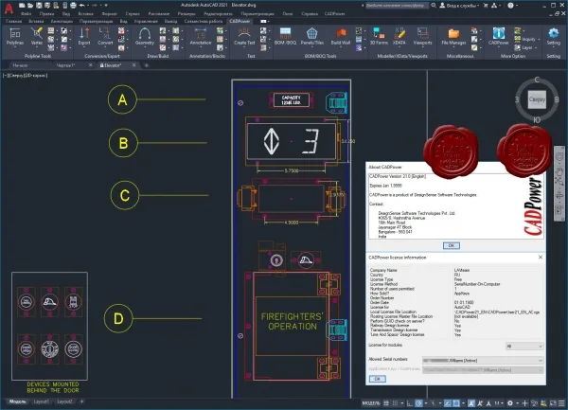The width and height of the screenshot is (568, 410).
Task: Click the CADPower info icon
Action: (499, 33)
